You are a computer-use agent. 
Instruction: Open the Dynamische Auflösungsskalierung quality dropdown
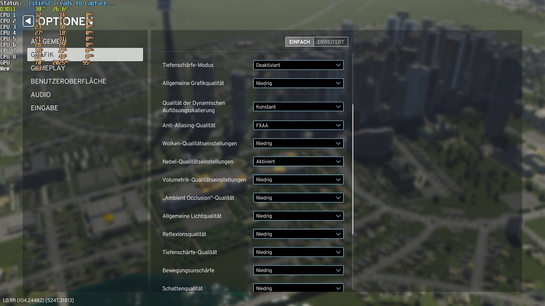tap(298, 107)
